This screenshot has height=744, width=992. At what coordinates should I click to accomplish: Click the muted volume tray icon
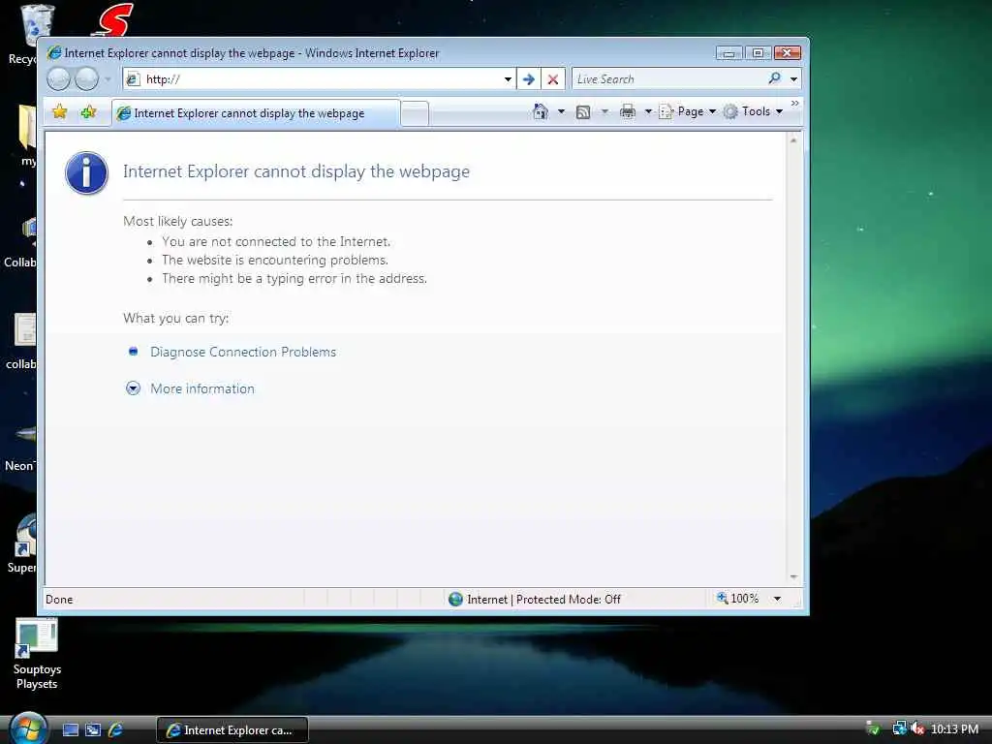point(917,728)
